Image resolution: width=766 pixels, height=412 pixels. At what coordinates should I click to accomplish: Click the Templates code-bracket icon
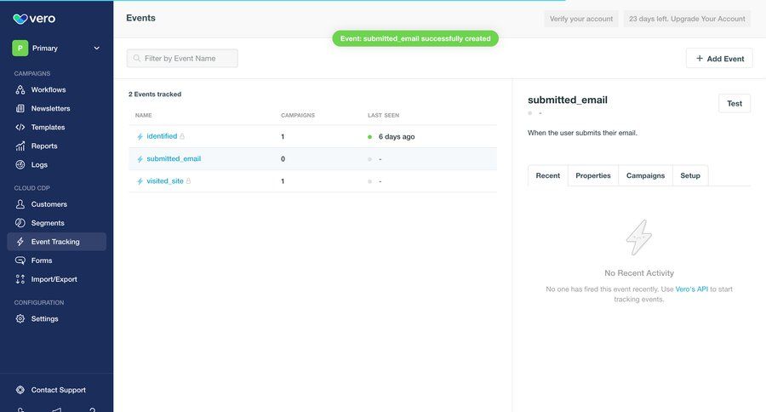20,127
